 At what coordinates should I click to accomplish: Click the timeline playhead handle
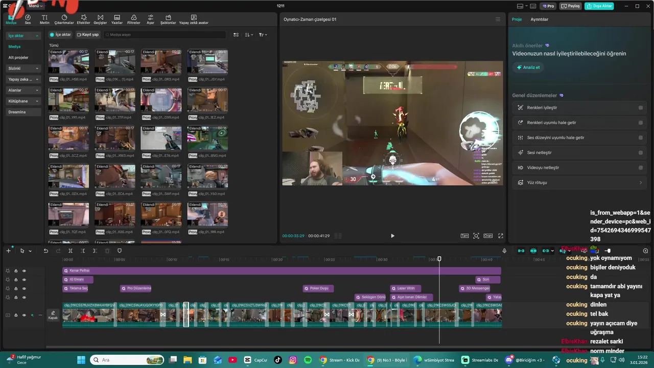click(439, 259)
